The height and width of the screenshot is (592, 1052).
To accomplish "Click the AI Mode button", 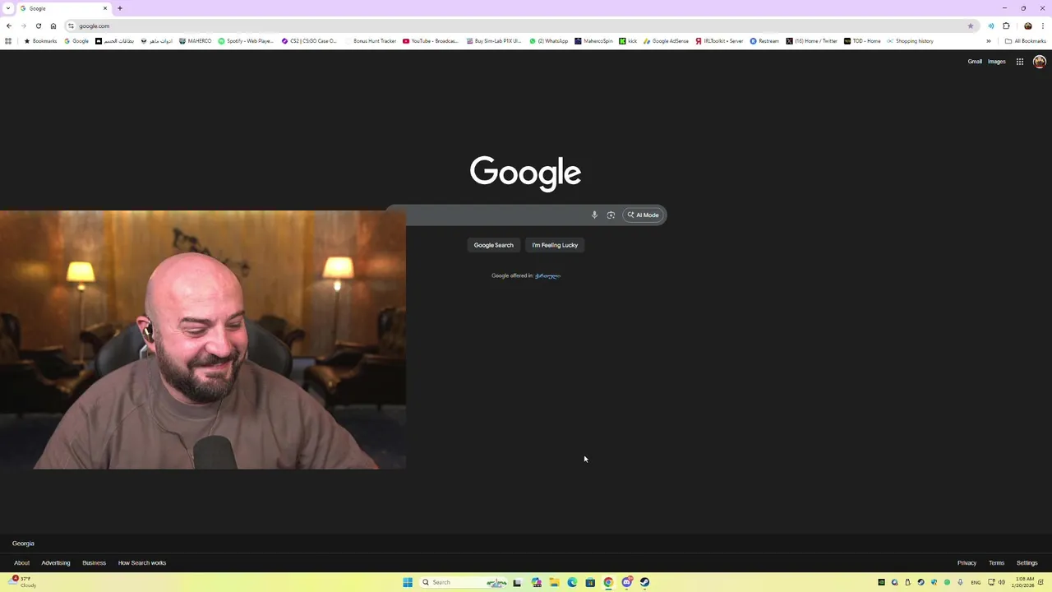I will coord(644,215).
